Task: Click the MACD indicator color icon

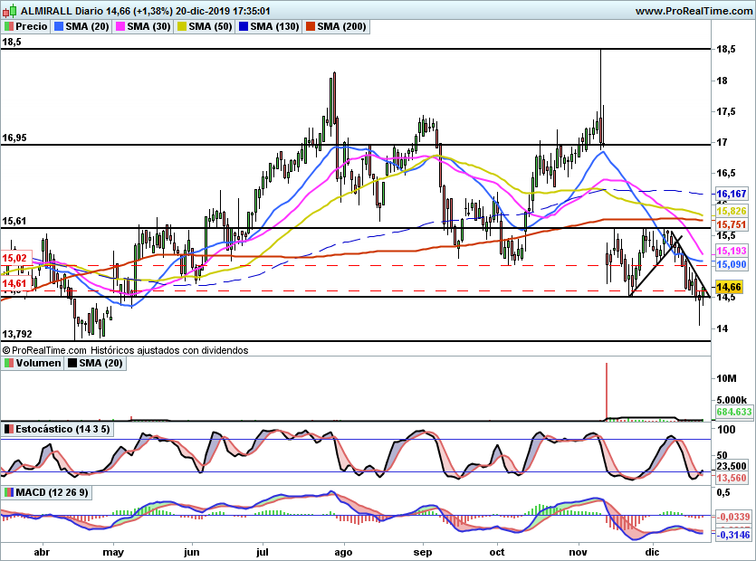Action: point(8,491)
